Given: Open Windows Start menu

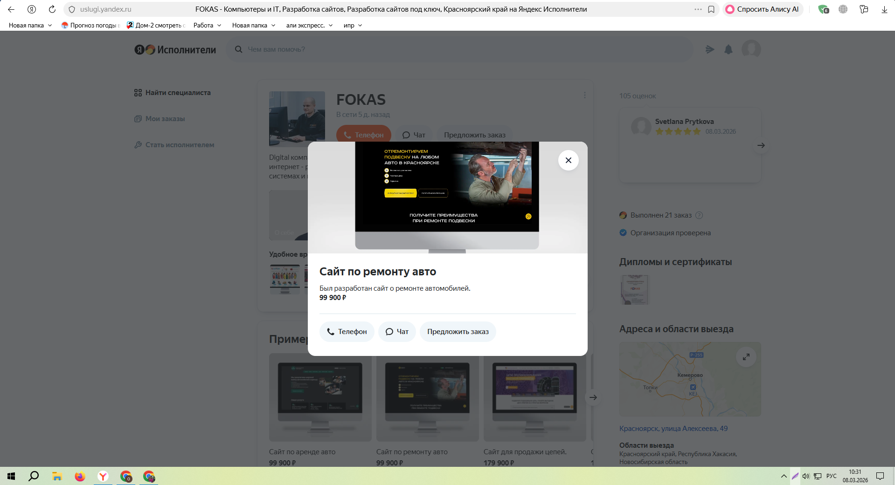Looking at the screenshot, I should pyautogui.click(x=11, y=476).
